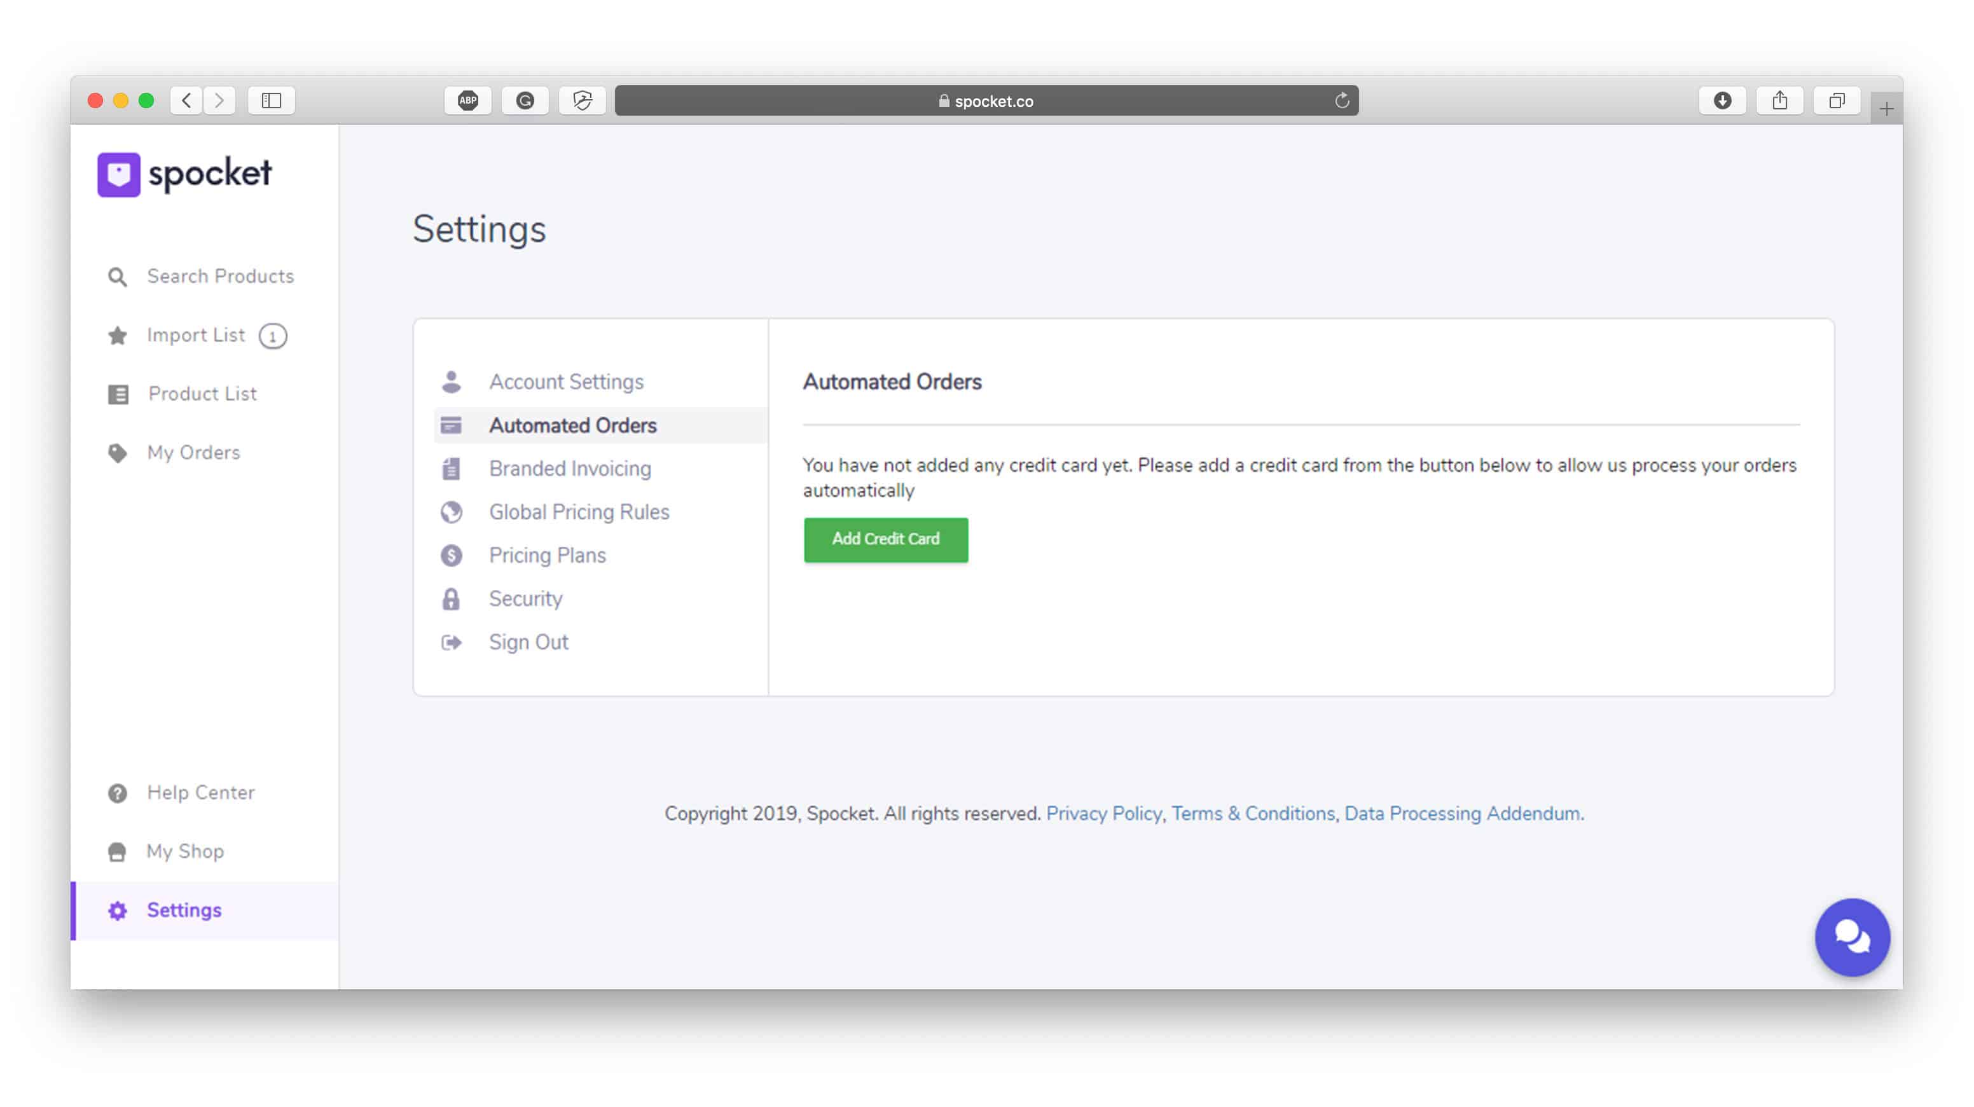
Task: Click the Automated Orders panel heading
Action: click(892, 382)
